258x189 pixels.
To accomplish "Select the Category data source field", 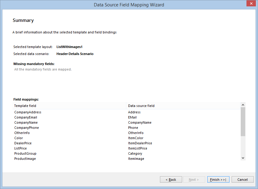I will click(135, 153).
